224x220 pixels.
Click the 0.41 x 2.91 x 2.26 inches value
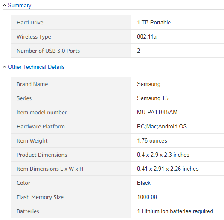coord(168,169)
